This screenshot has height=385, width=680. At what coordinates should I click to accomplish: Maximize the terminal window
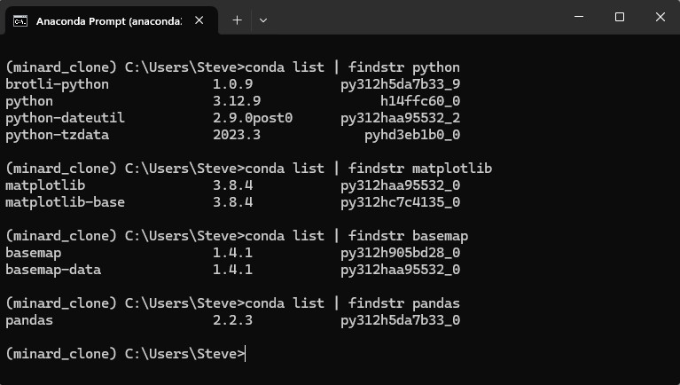620,17
